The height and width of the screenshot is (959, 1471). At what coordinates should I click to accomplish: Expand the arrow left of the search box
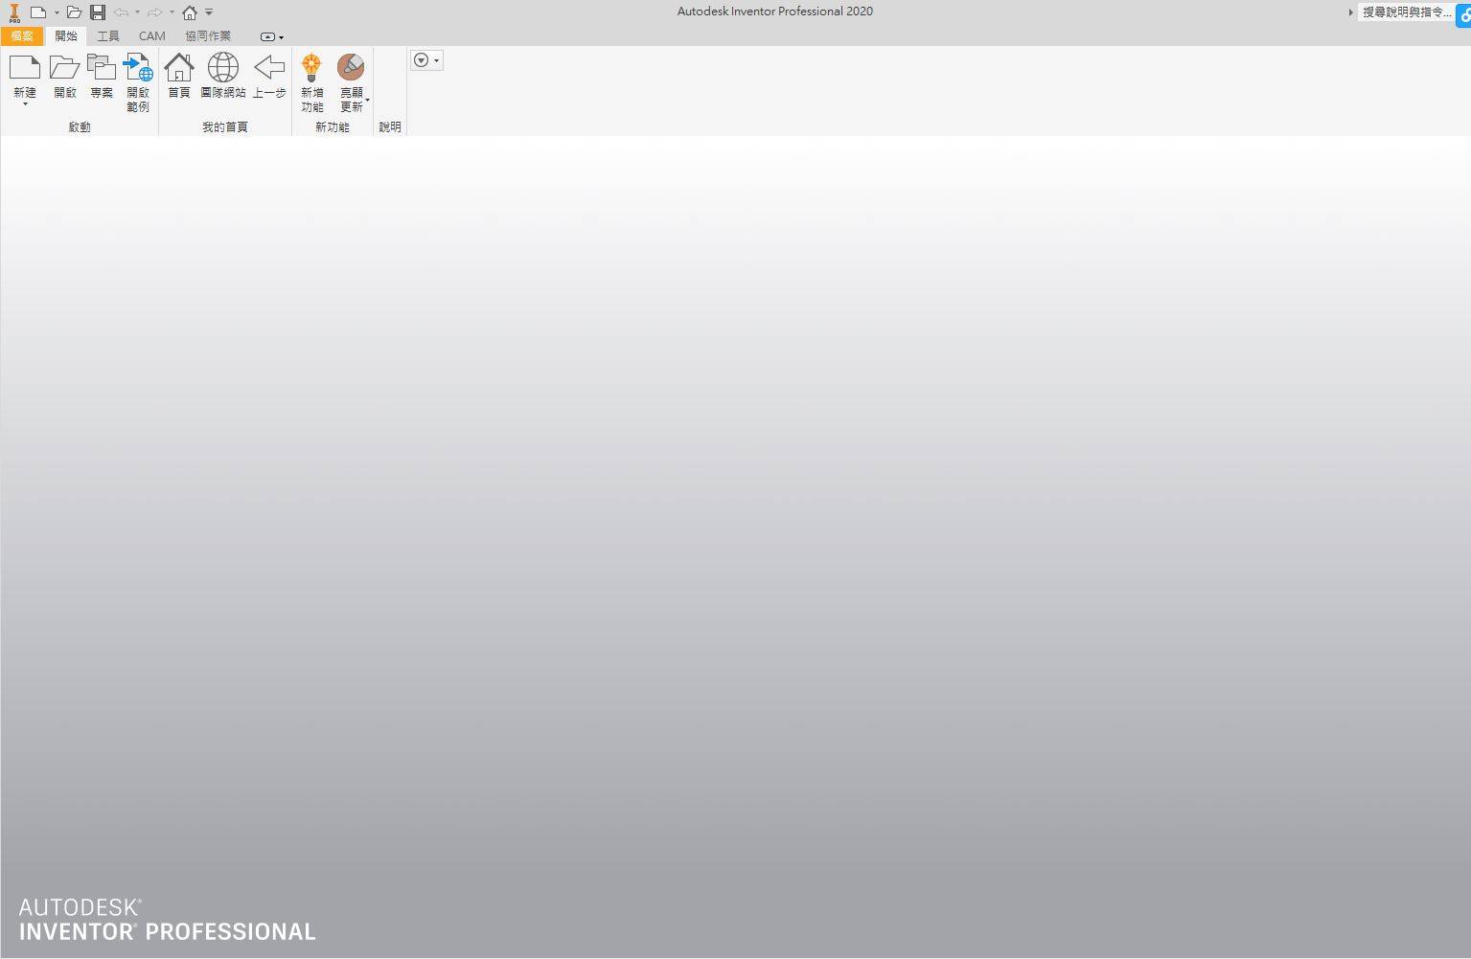tap(1350, 12)
